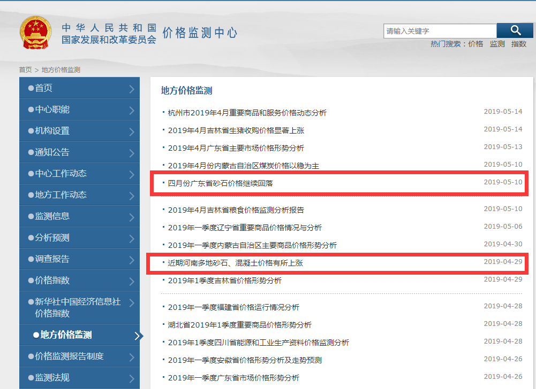
Task: Click the chevron arrow beside 价格指数
Action: (x=132, y=281)
